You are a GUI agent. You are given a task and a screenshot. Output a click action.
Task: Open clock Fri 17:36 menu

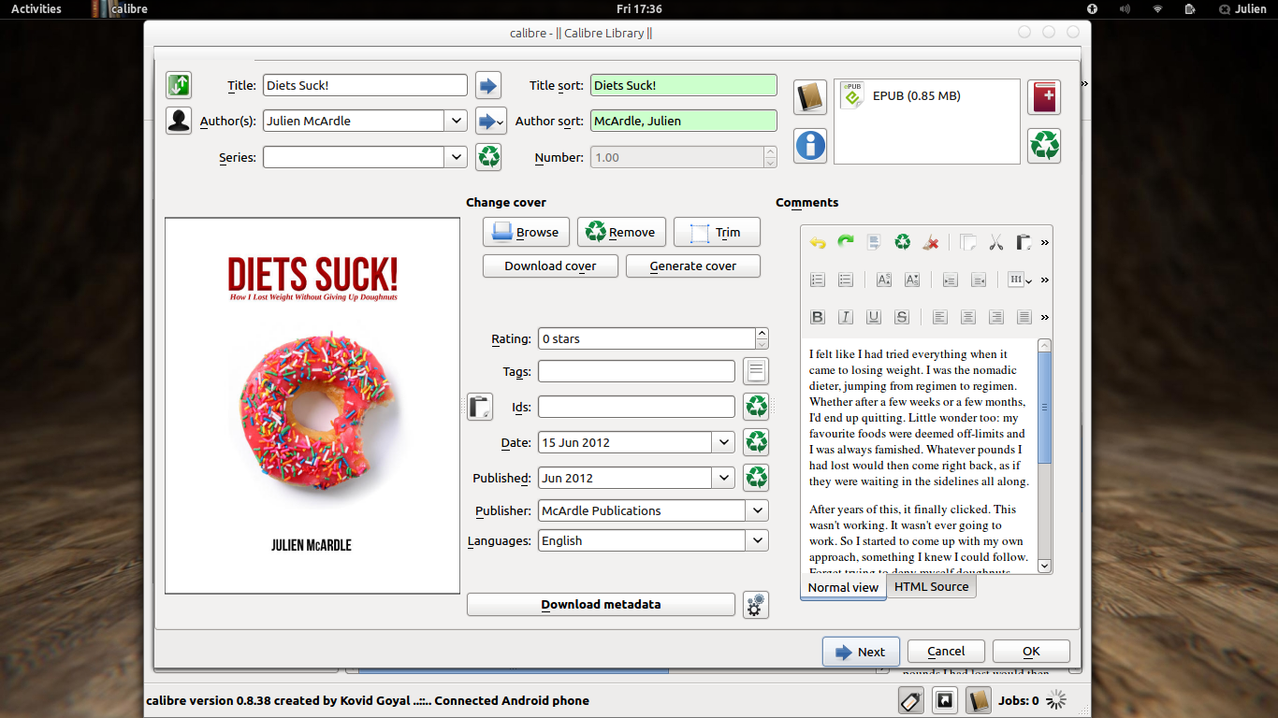coord(639,8)
